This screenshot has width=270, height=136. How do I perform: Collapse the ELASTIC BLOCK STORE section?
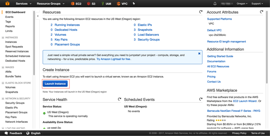click(x=3, y=83)
